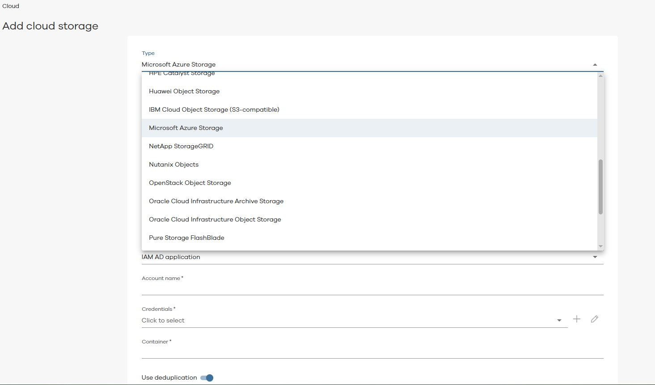Toggle the Use deduplication switch

click(207, 378)
